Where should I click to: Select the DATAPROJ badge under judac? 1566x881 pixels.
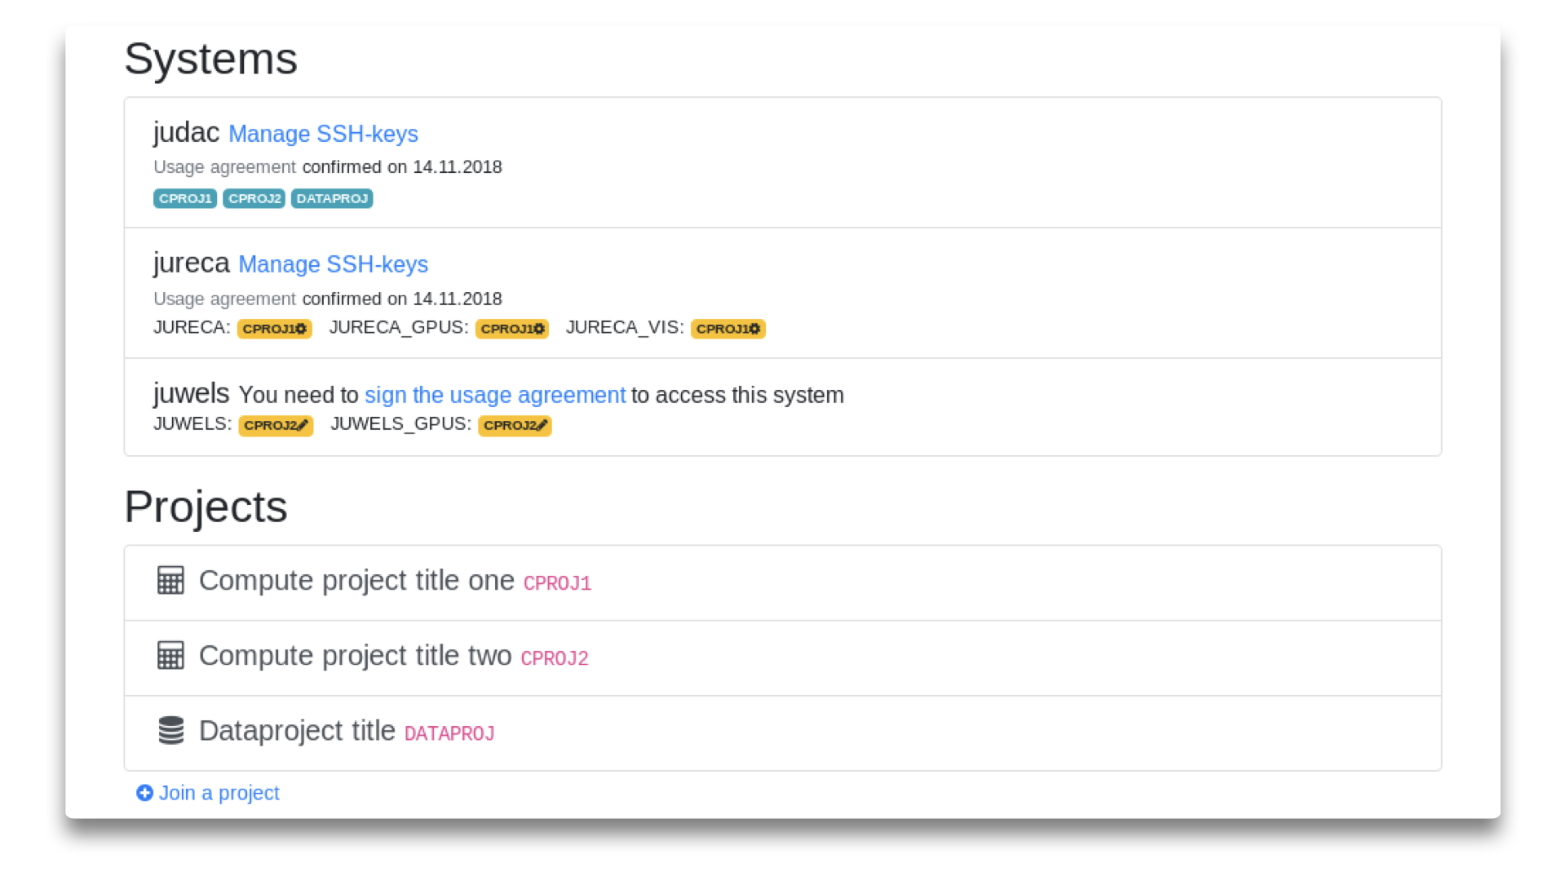coord(332,199)
